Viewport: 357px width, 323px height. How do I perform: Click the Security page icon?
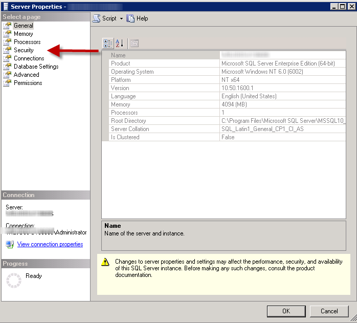[7, 50]
